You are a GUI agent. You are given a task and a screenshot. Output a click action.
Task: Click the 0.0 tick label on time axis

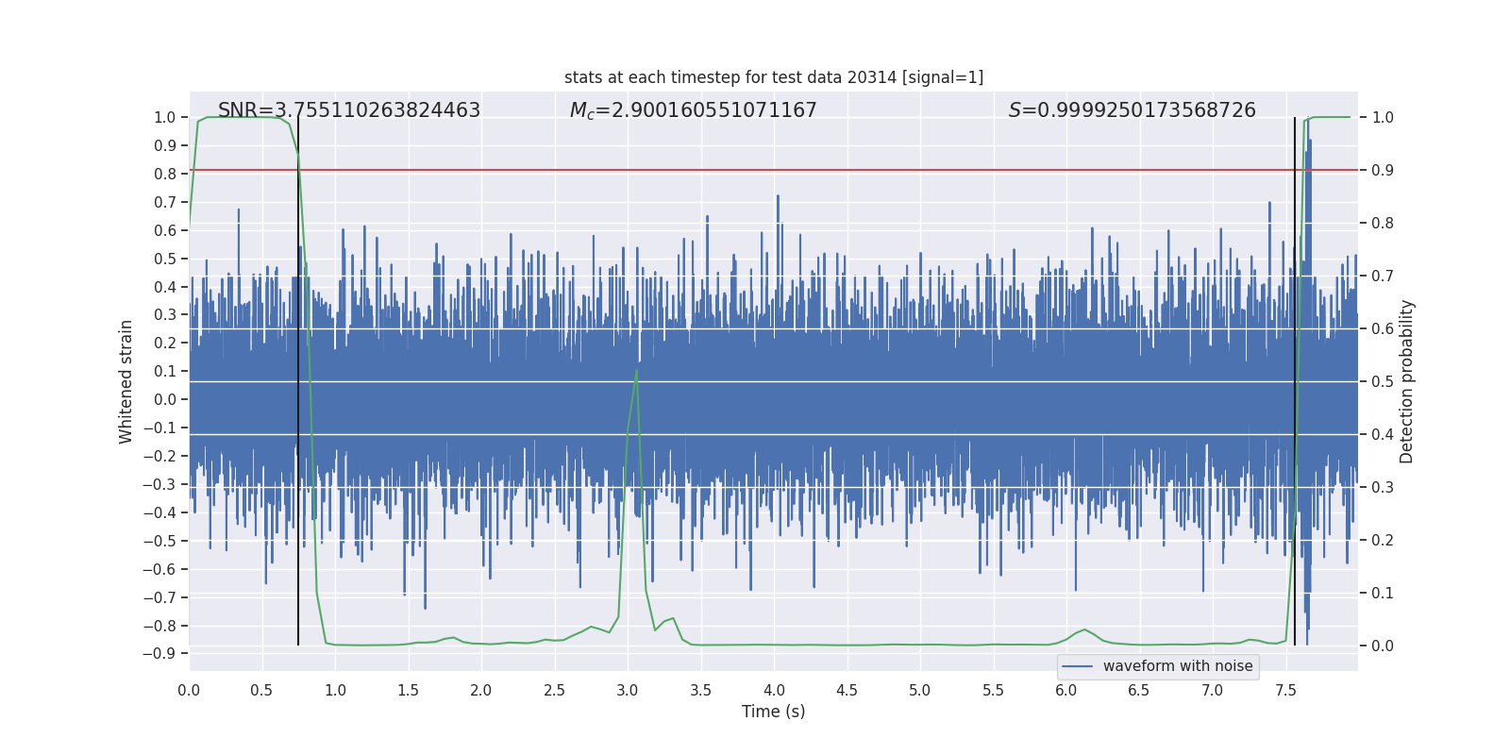pos(189,691)
